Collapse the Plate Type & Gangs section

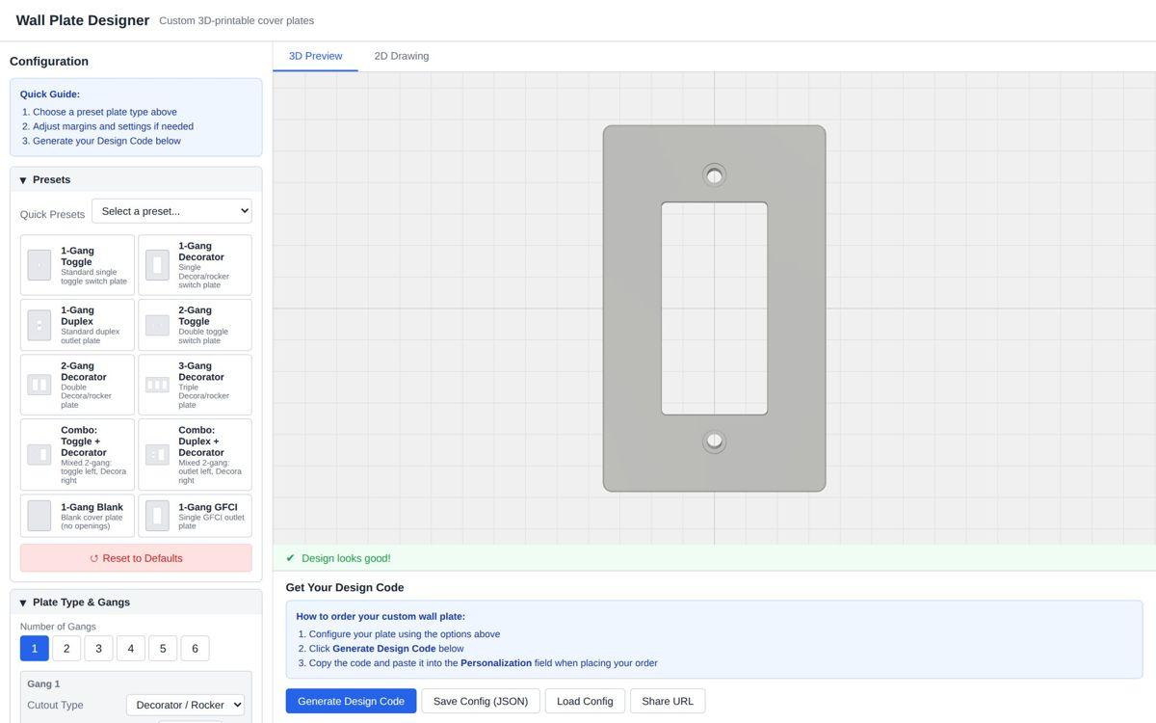click(136, 602)
